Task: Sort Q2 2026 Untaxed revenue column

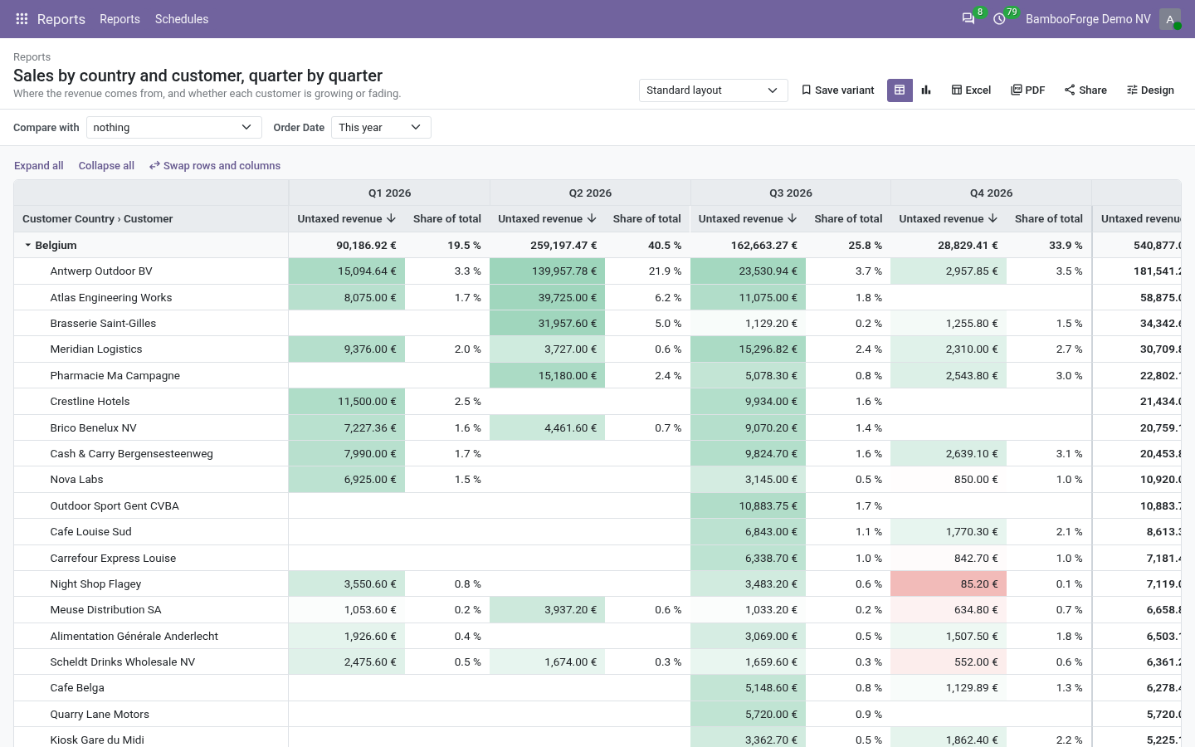Action: click(548, 219)
